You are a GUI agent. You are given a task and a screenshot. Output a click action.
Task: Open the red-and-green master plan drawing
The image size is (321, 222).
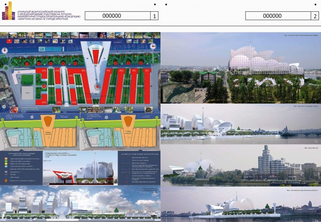[x=80, y=72]
